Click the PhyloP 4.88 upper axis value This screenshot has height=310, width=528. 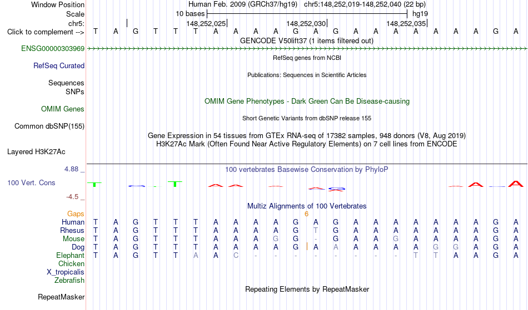click(71, 169)
